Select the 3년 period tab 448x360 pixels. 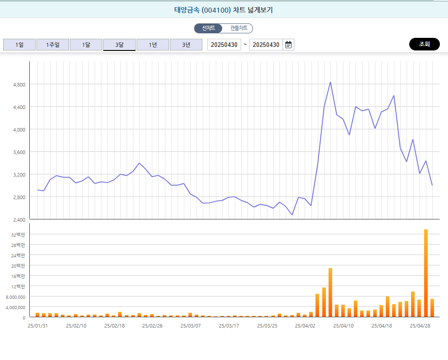[186, 45]
